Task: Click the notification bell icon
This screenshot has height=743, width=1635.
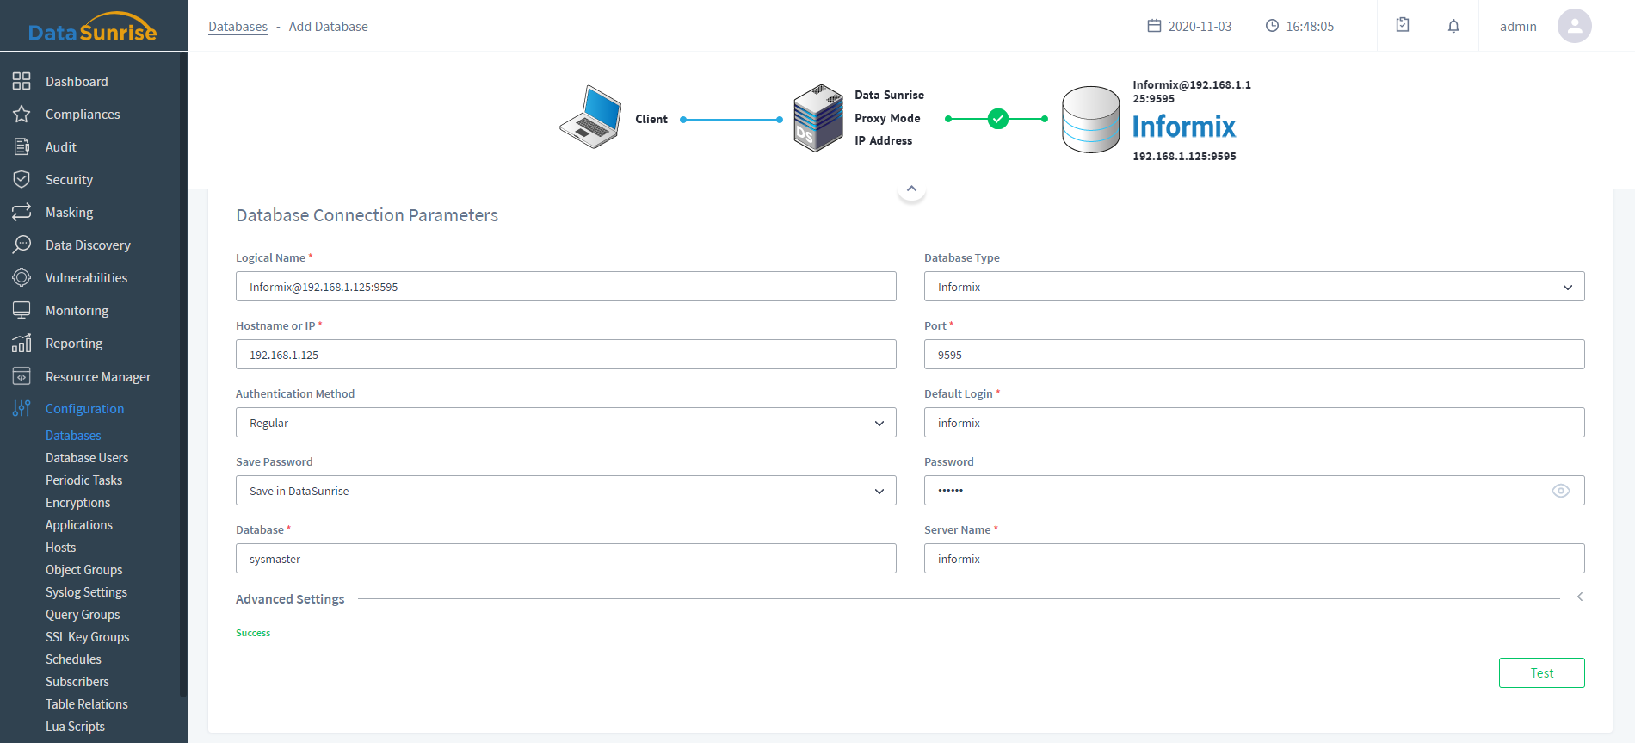Action: click(1453, 26)
